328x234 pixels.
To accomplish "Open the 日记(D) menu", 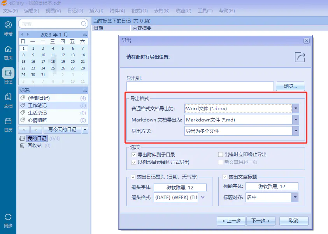I will pos(75,11).
